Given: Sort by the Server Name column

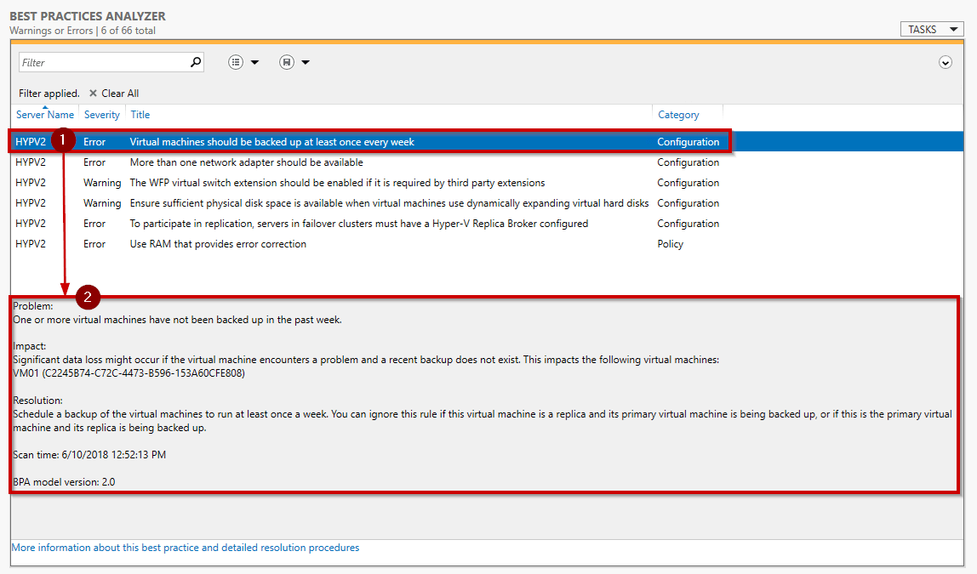Looking at the screenshot, I should [45, 115].
